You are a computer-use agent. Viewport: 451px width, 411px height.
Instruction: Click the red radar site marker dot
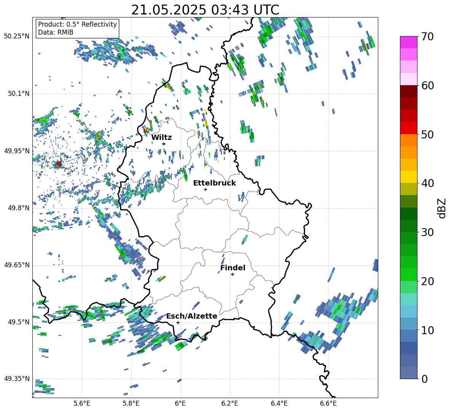coord(59,163)
